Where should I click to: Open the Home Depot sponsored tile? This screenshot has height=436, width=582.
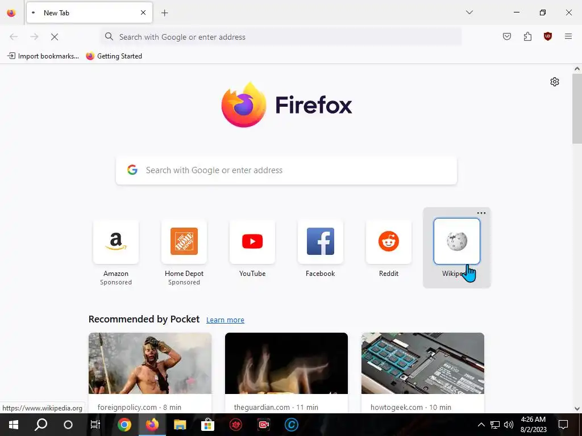tap(184, 241)
